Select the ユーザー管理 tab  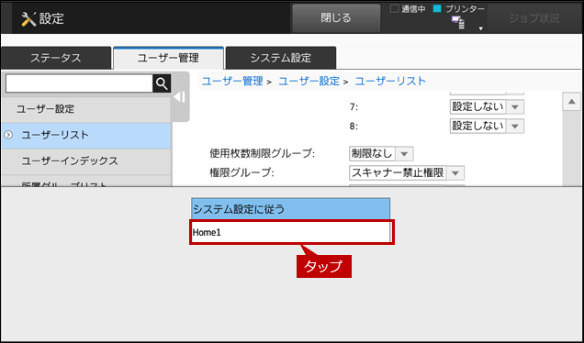(x=168, y=58)
